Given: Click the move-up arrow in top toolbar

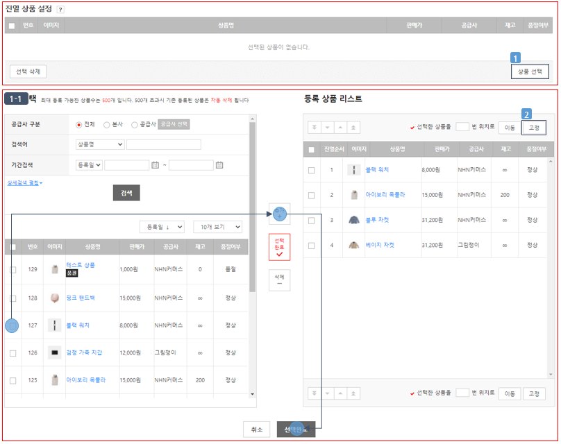Looking at the screenshot, I should (x=340, y=127).
